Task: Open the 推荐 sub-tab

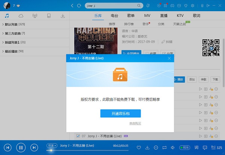Action: pyautogui.click(x=112, y=24)
